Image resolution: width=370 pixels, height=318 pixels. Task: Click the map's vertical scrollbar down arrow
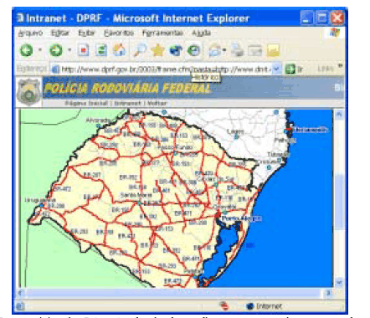coord(339,283)
